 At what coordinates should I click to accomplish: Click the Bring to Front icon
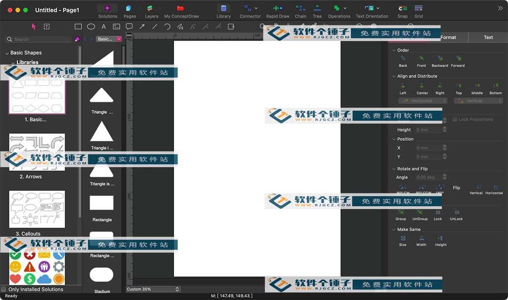pos(421,59)
